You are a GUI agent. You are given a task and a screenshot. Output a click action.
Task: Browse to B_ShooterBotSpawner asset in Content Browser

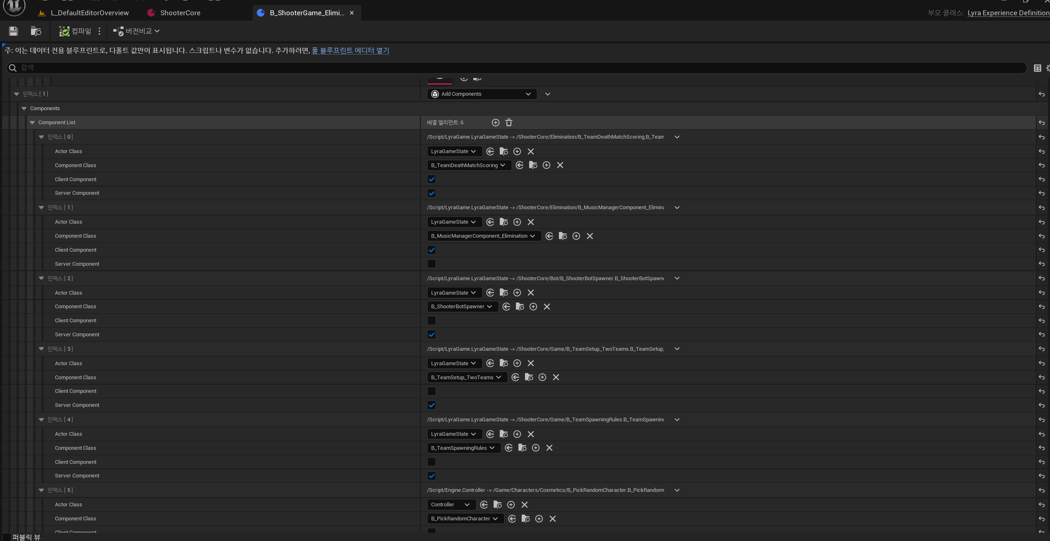(x=520, y=307)
